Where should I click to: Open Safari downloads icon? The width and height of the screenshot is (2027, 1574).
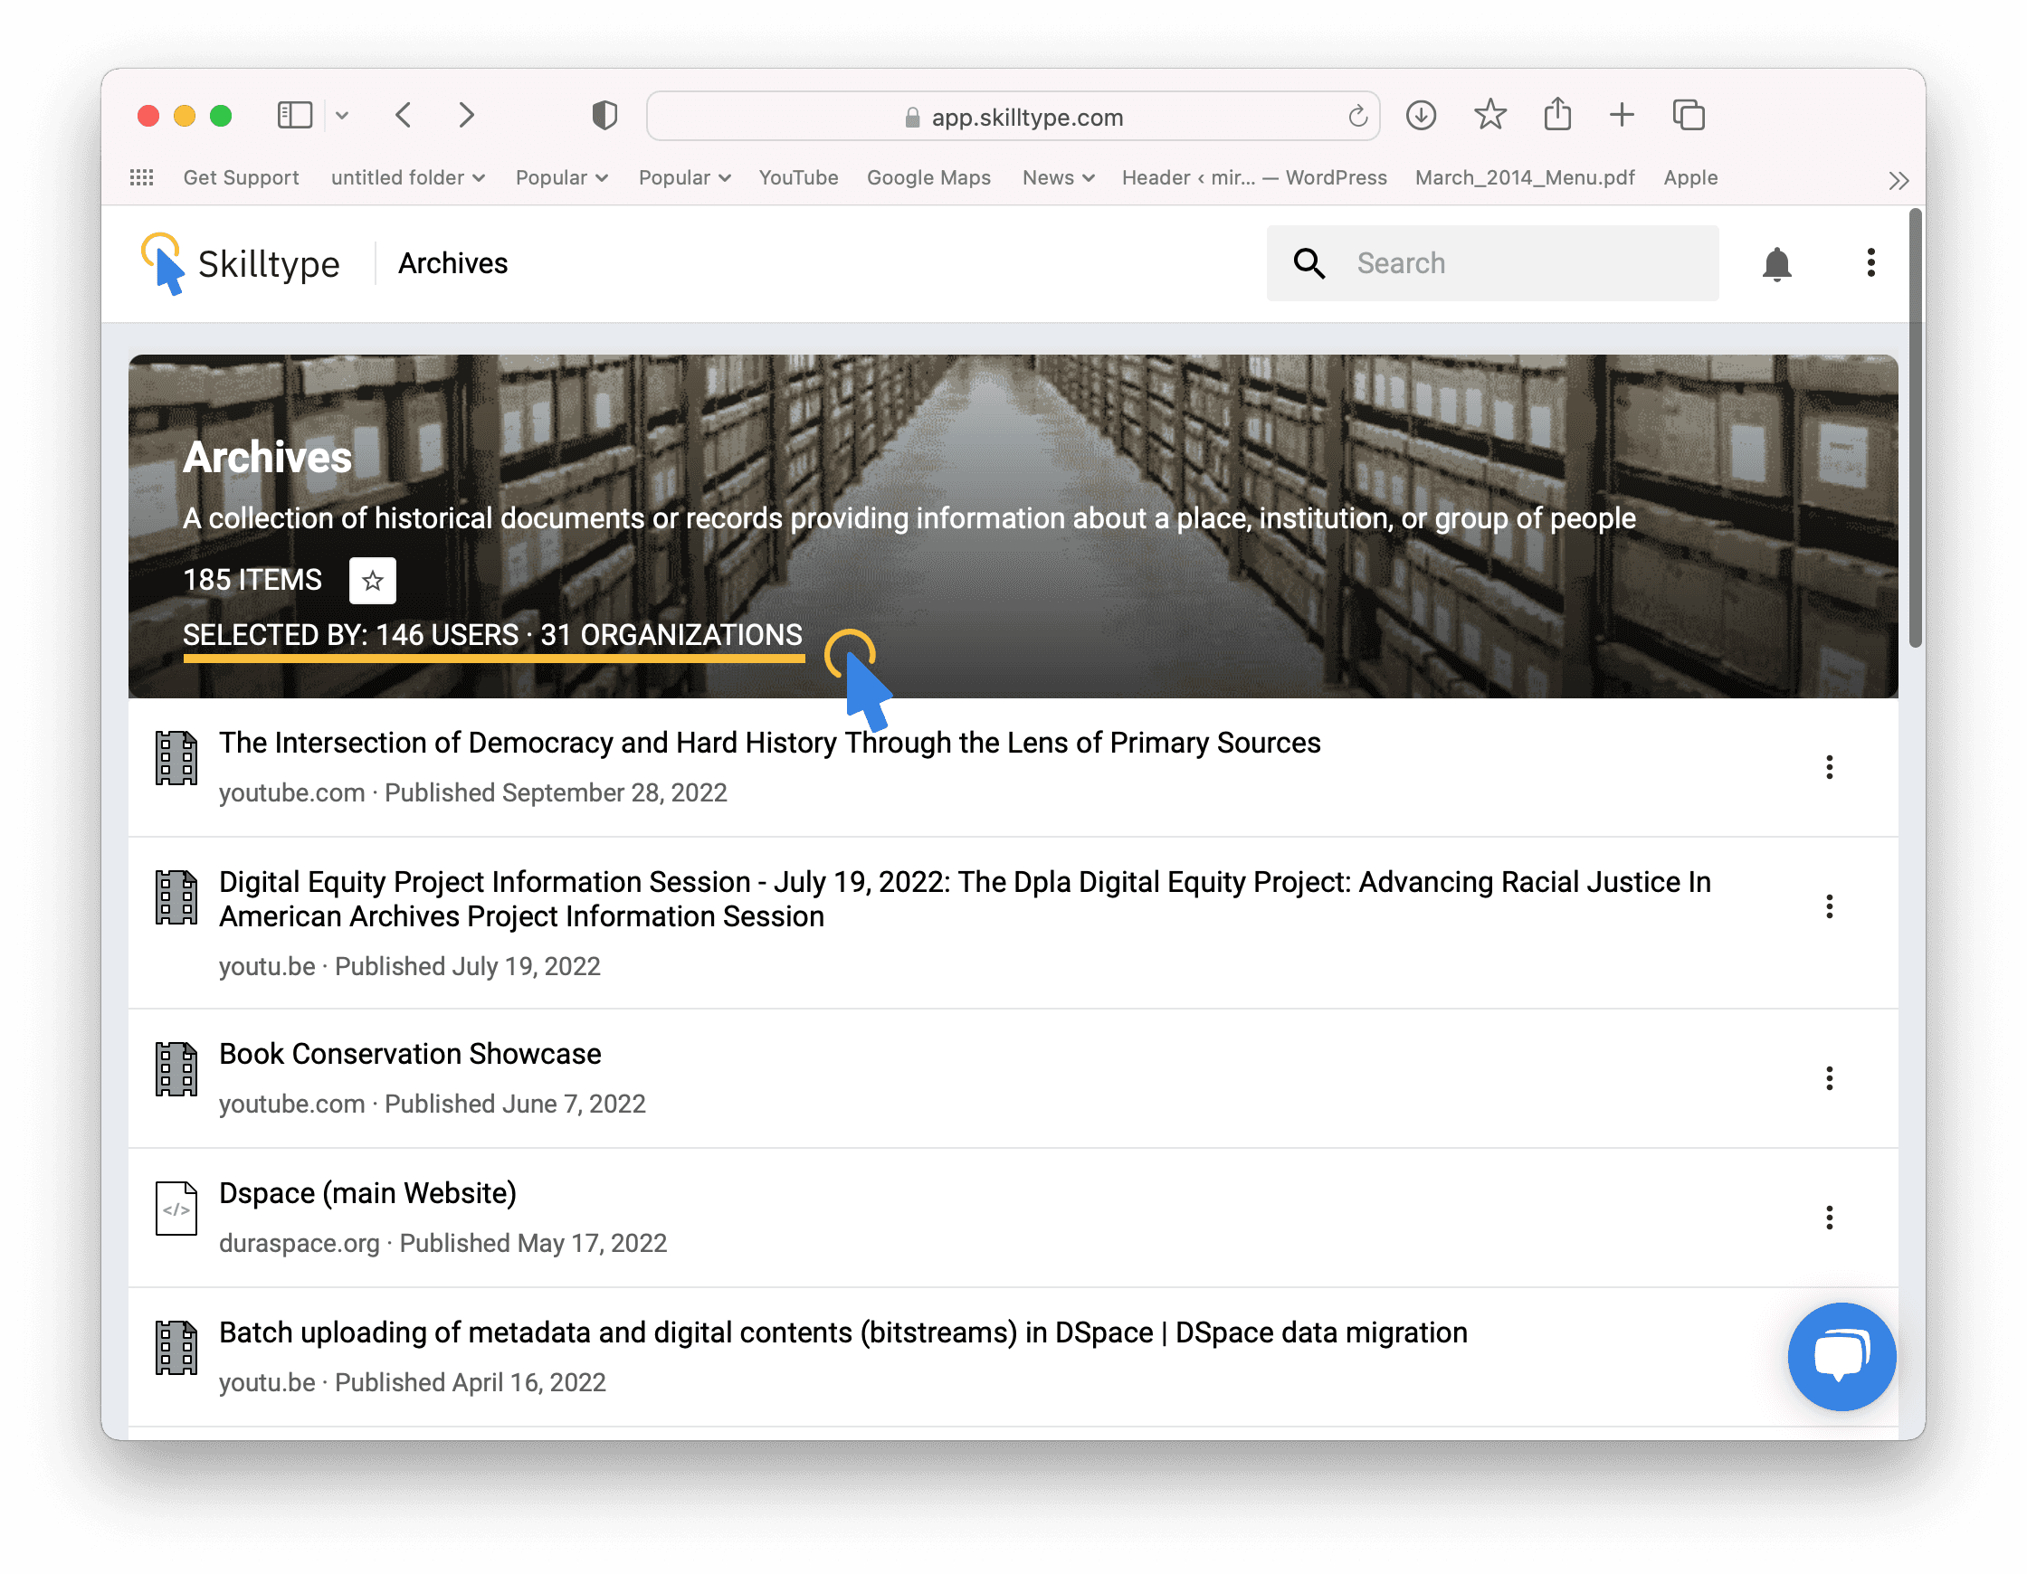[1420, 116]
